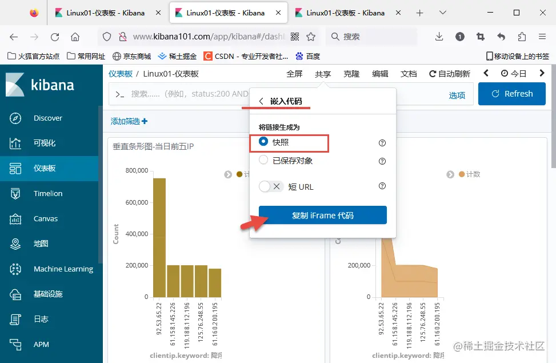Go back from 嵌入代码 panel
The height and width of the screenshot is (363, 556).
coord(261,101)
